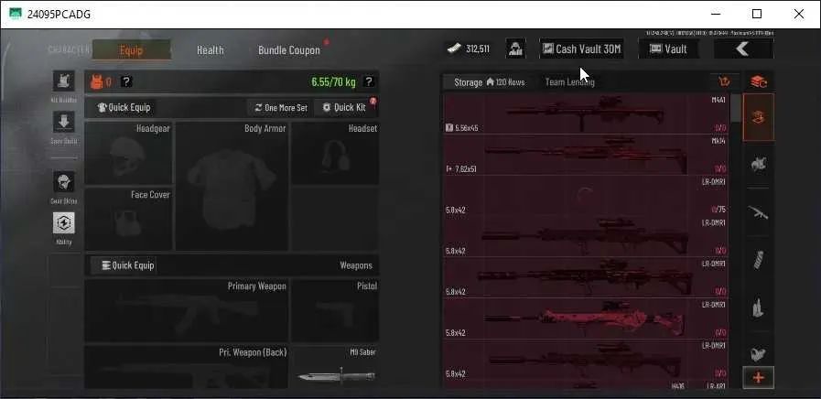The image size is (821, 399).
Task: Click the storage list scrollbar
Action: (736, 108)
